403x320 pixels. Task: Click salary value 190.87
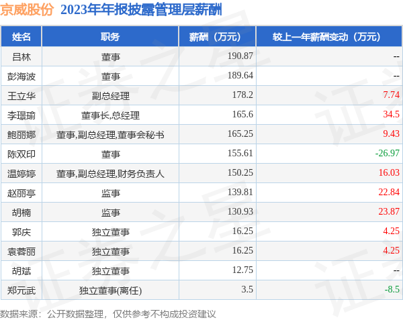(240, 56)
